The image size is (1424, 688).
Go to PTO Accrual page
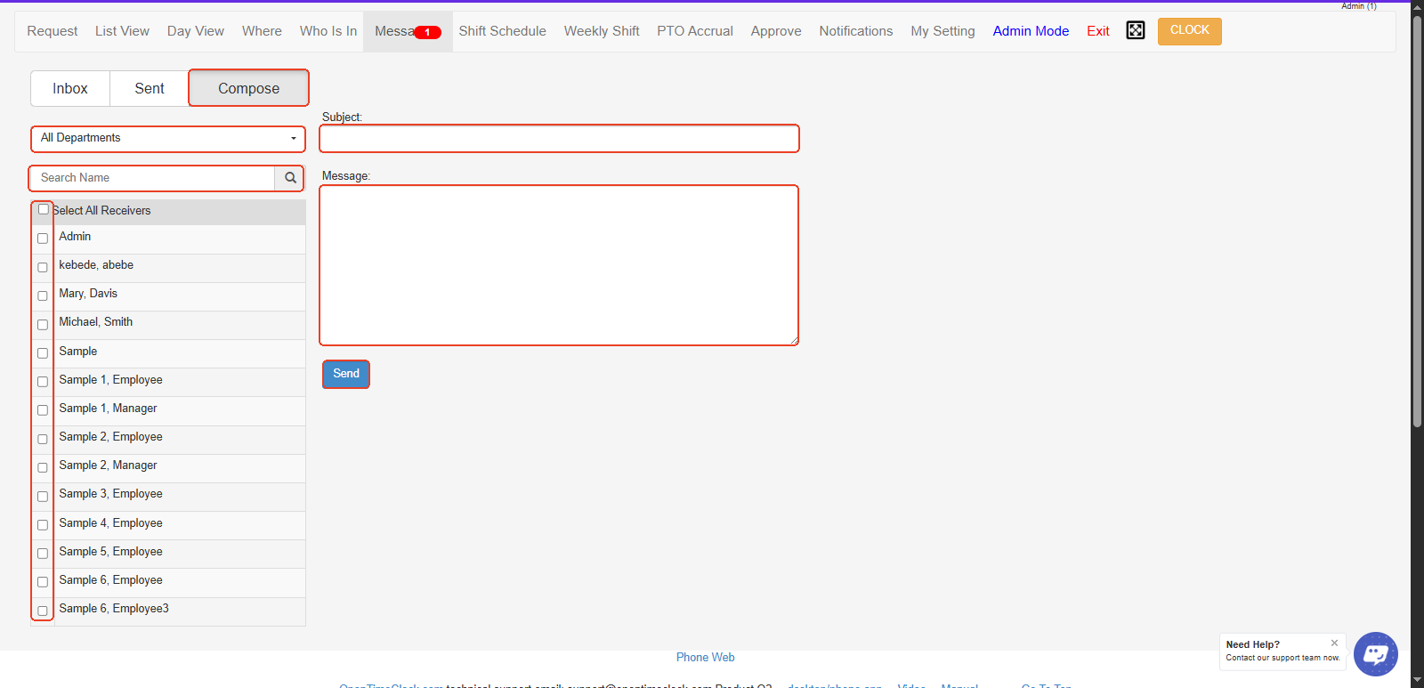694,31
